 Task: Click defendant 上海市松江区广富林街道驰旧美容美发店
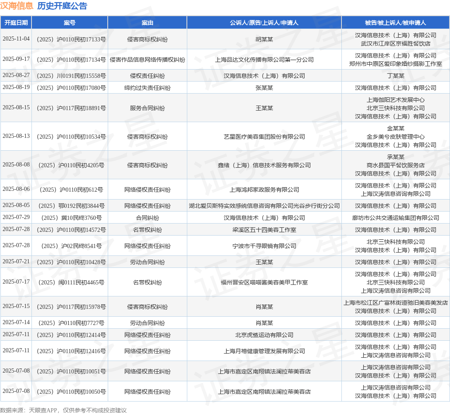[395, 303]
